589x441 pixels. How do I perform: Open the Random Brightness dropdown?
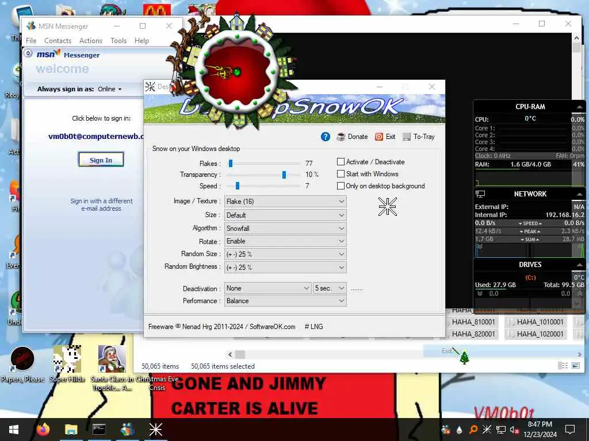pos(285,268)
